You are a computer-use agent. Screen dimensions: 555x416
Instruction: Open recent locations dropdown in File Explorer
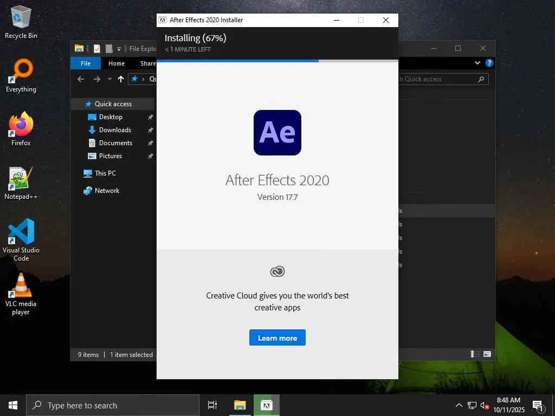(109, 79)
